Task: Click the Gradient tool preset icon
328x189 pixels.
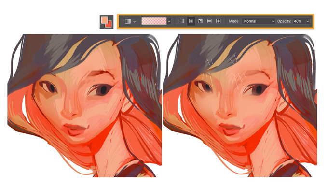Action: (x=128, y=21)
